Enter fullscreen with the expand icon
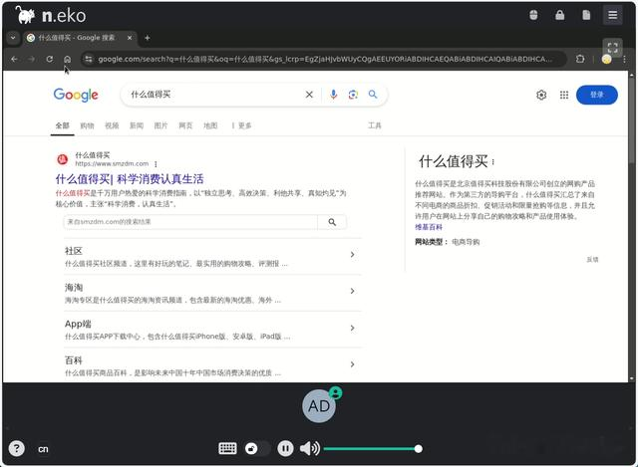 pos(612,47)
